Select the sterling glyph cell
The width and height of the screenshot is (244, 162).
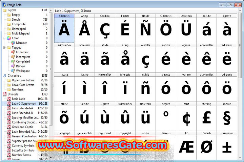(x=207, y=116)
